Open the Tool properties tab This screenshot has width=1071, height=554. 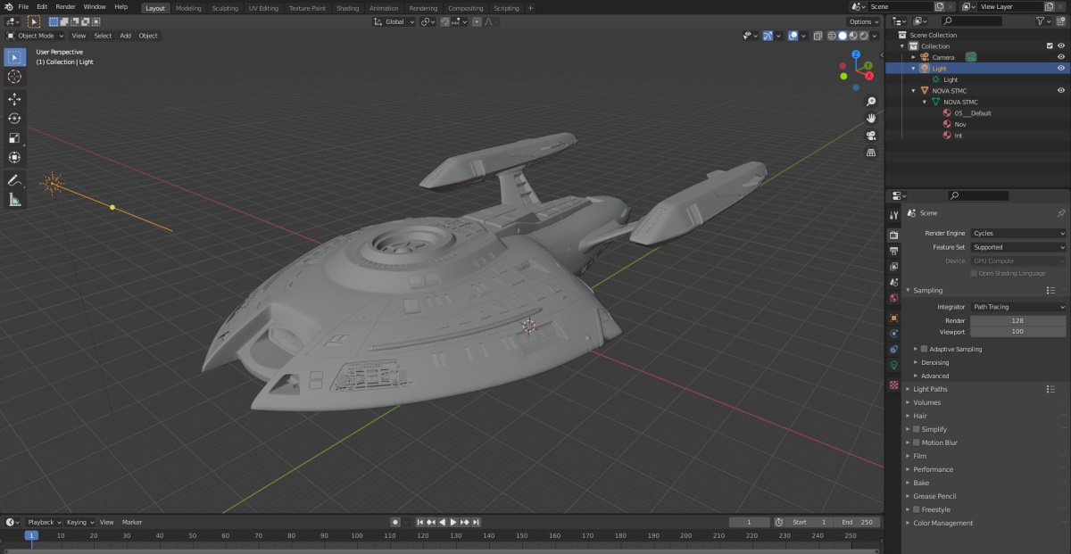(x=893, y=215)
